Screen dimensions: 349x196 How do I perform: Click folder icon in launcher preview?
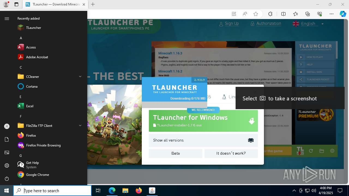click(321, 151)
